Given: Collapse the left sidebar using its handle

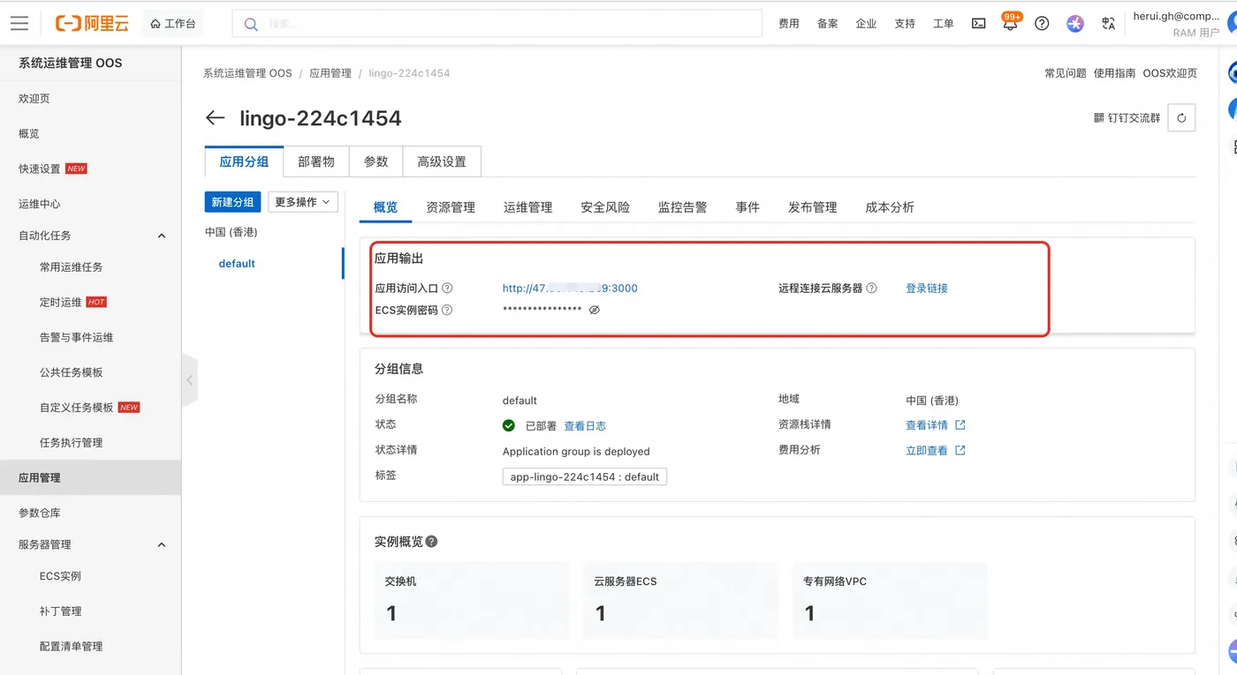Looking at the screenshot, I should 189,380.
